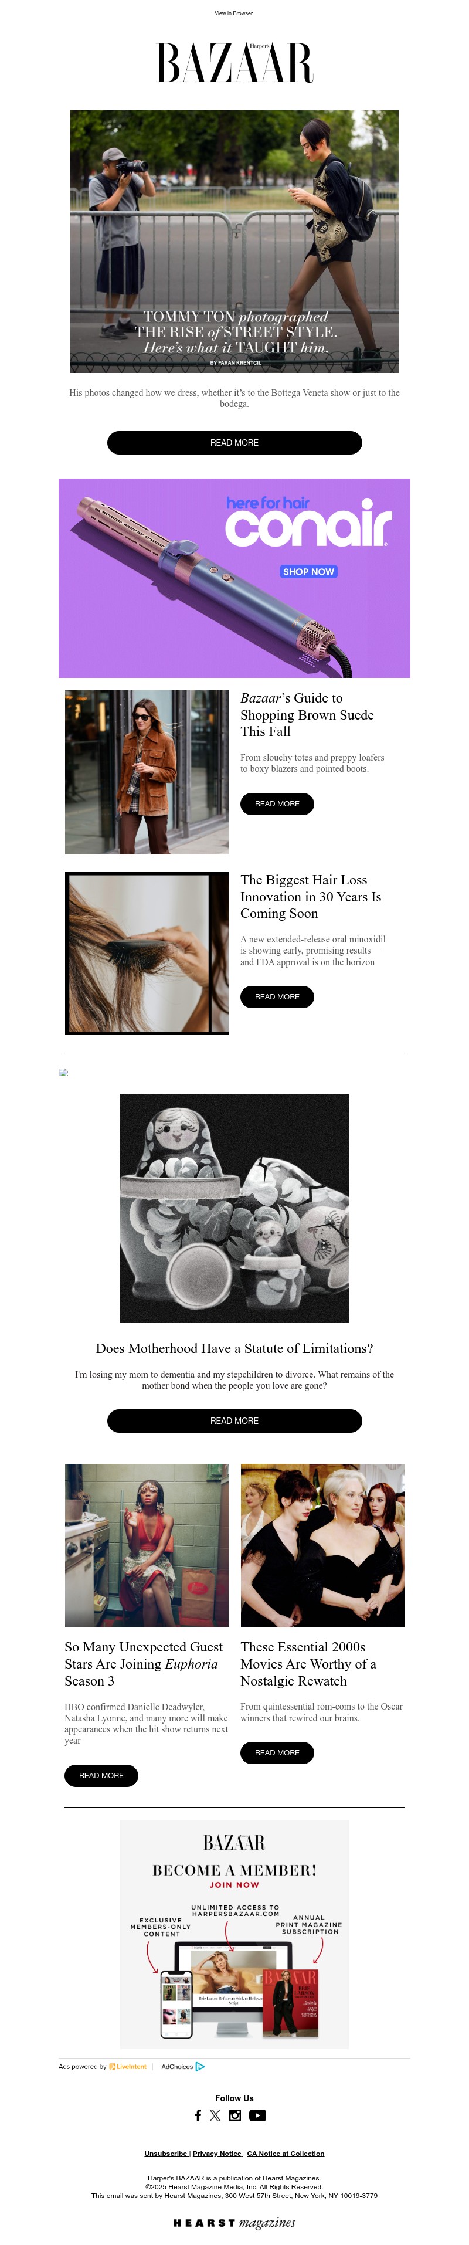This screenshot has width=469, height=2245.
Task: Read more on the motherhood essay
Action: tap(235, 1420)
